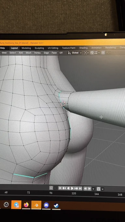Jump to the next keyframe
Image resolution: width=125 pixels, height=222 pixels.
click(x=76, y=188)
